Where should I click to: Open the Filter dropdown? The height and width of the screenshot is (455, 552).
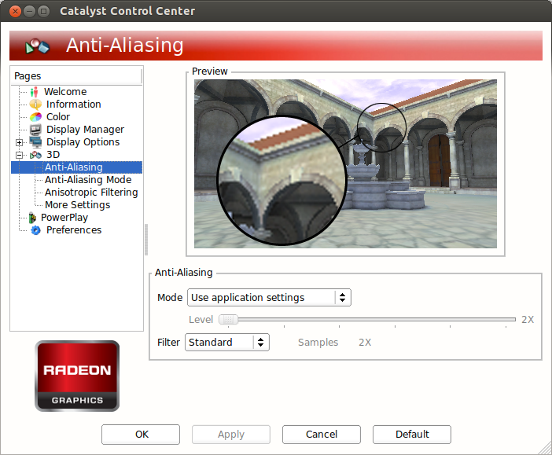click(x=227, y=342)
